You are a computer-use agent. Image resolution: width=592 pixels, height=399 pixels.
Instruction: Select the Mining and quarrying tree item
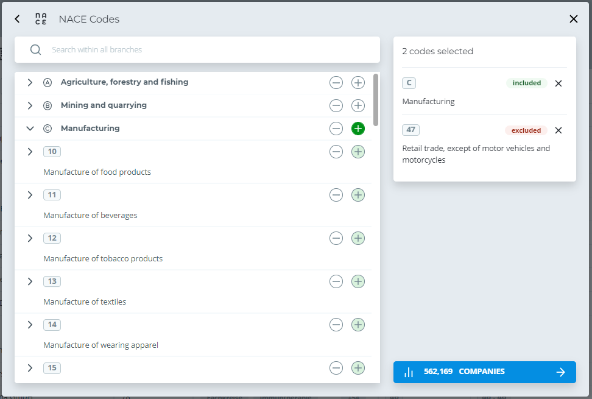coord(104,105)
